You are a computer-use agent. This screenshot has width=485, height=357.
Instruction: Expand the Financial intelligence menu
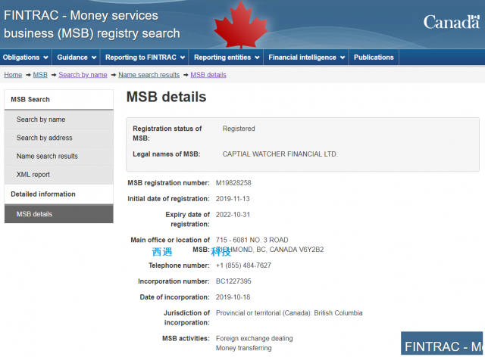(306, 57)
